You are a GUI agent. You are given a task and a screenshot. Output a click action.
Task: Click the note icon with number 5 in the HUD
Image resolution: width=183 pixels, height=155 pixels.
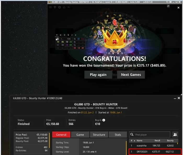[x=57, y=39]
